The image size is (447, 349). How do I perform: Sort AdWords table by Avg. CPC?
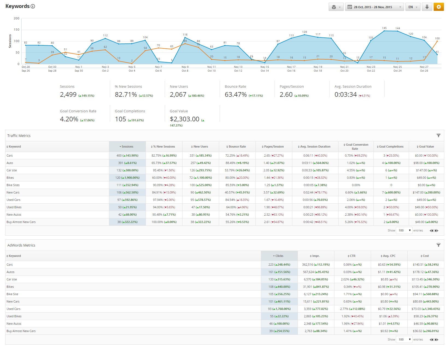[389, 256]
